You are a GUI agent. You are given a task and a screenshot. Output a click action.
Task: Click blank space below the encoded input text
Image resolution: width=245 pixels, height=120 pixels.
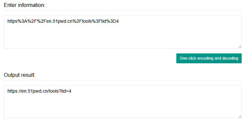pos(123,37)
